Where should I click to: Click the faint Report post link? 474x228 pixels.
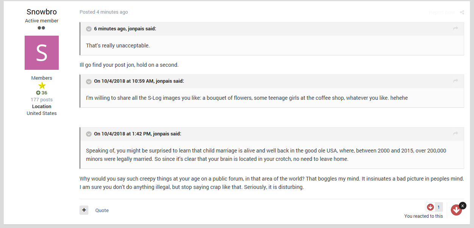click(x=441, y=13)
